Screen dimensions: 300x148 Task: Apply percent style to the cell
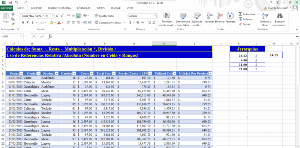138,22
